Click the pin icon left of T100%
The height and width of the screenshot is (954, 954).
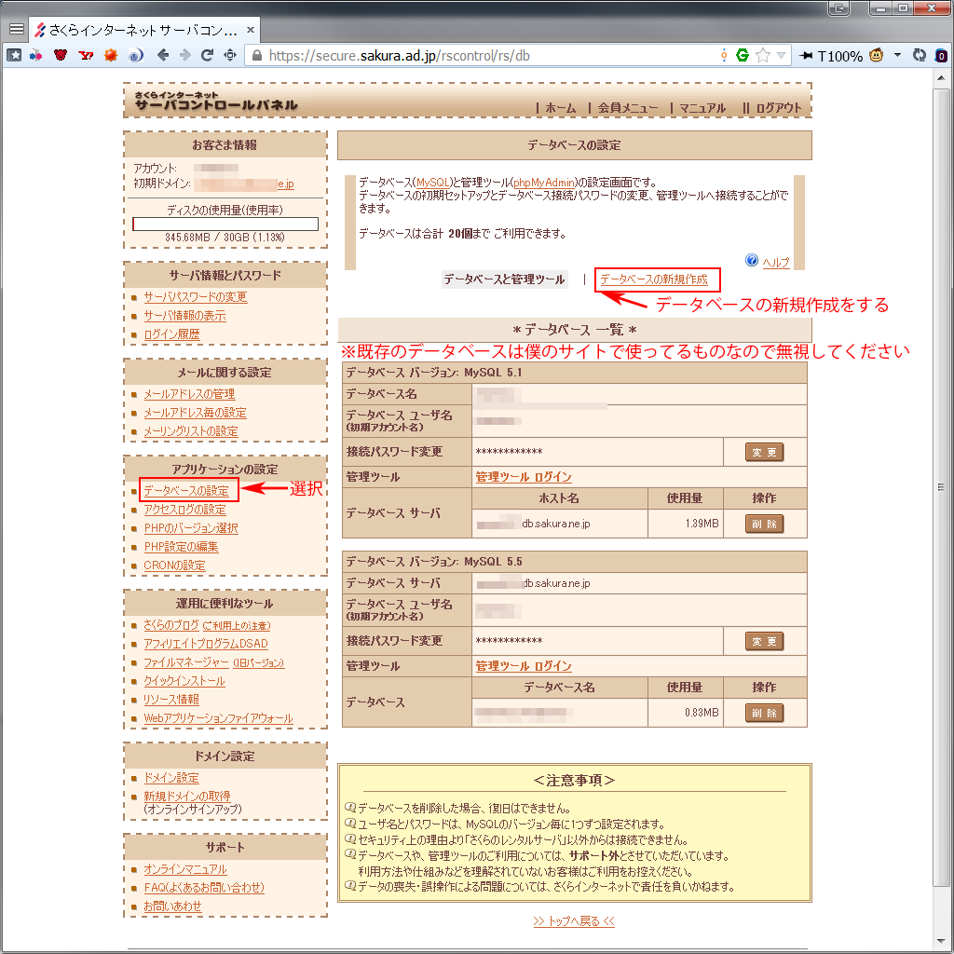(806, 55)
